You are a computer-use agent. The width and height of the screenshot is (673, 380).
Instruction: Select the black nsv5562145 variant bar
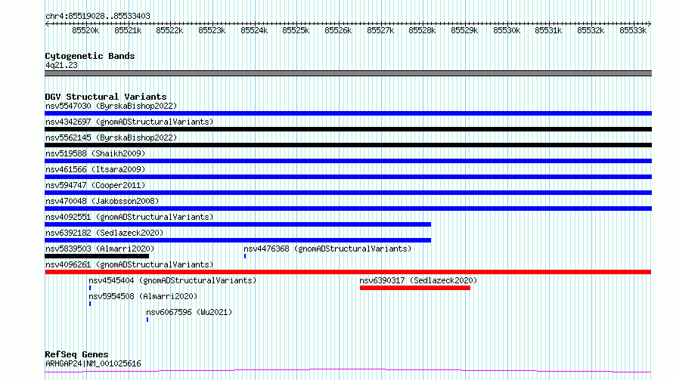pyautogui.click(x=348, y=145)
